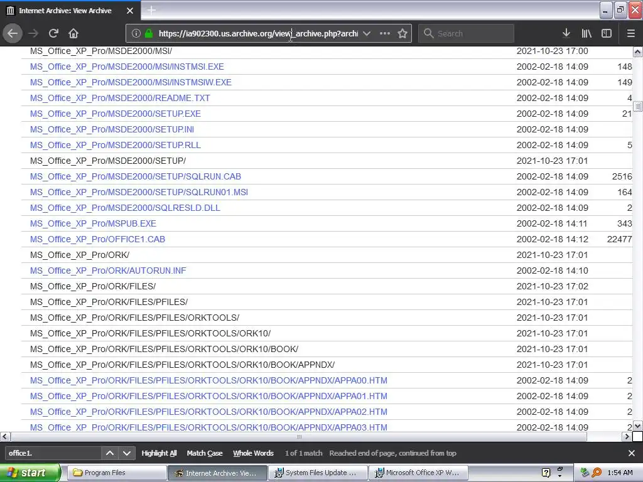
Task: Toggle Highlight All in find bar
Action: point(159,453)
